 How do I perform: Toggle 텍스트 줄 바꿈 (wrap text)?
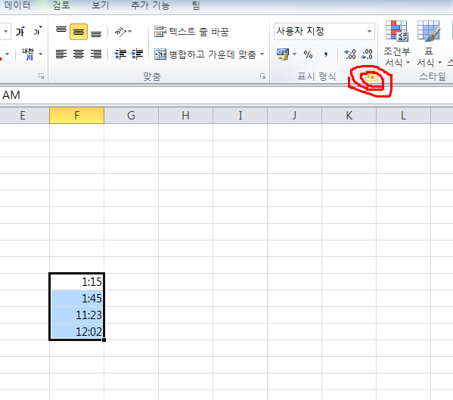pos(191,32)
